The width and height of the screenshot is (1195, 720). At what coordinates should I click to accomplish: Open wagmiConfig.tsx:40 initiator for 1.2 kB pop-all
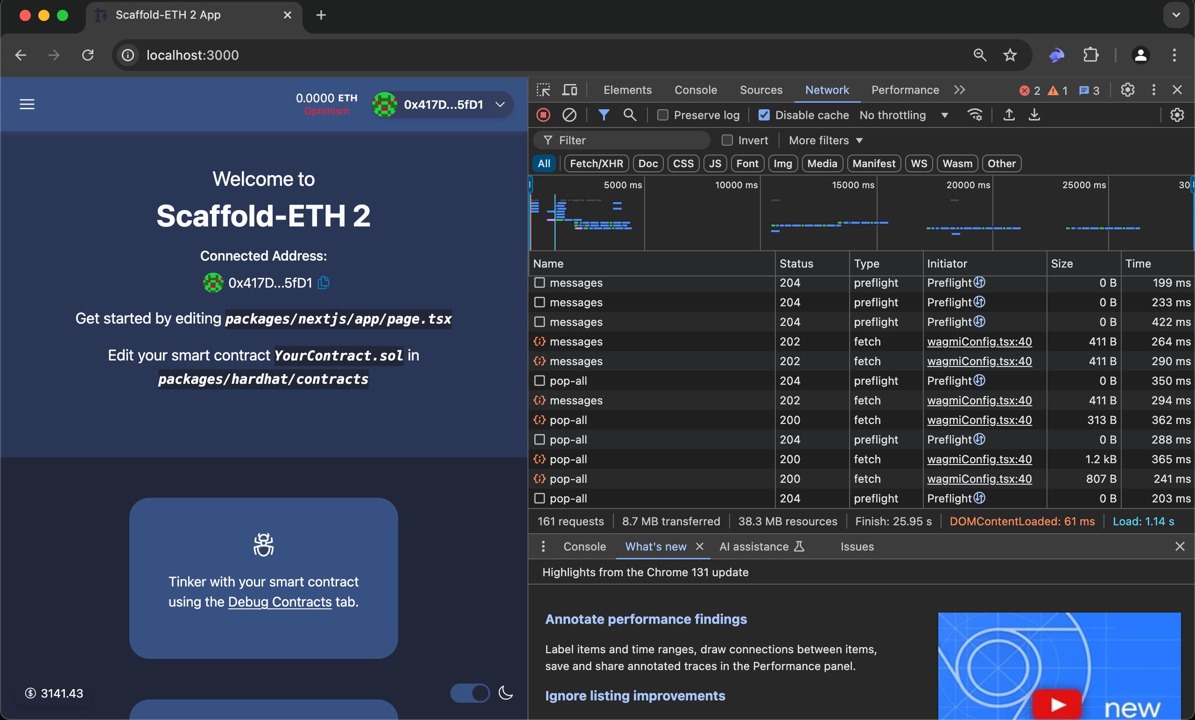pyautogui.click(x=979, y=459)
